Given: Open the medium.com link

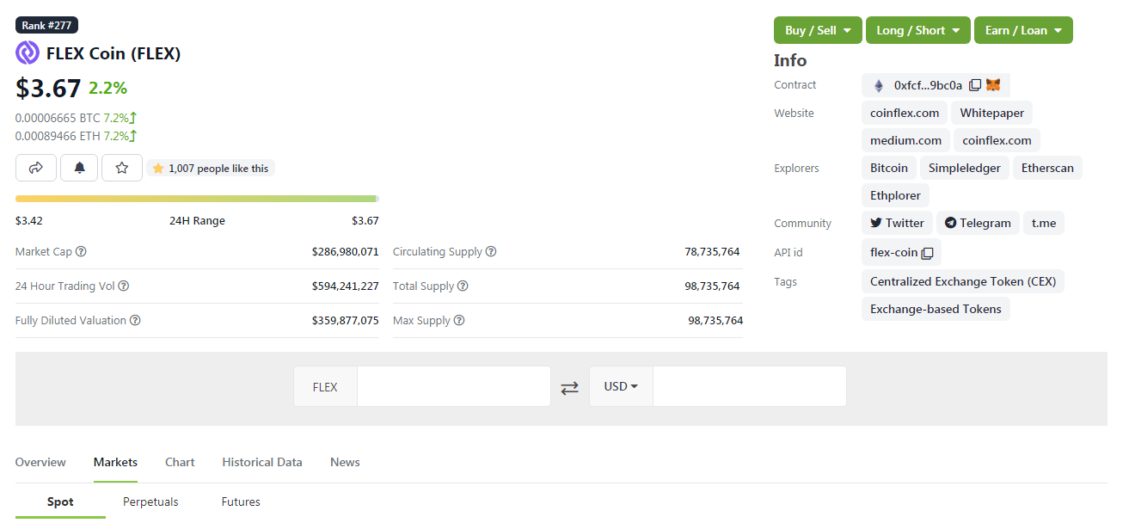Looking at the screenshot, I should (905, 140).
